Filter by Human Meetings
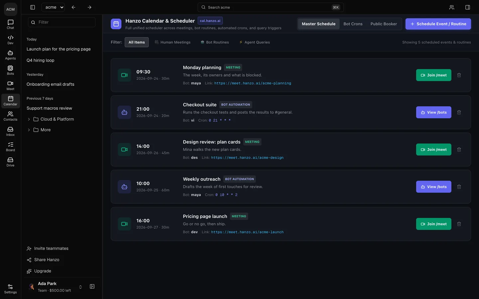 [x=173, y=42]
